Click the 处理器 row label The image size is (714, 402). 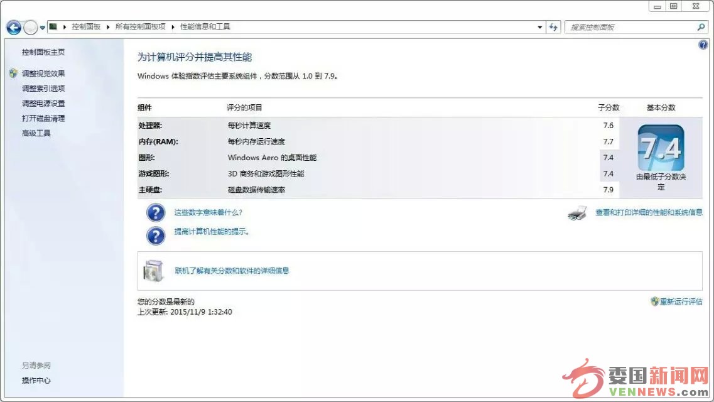pos(150,126)
